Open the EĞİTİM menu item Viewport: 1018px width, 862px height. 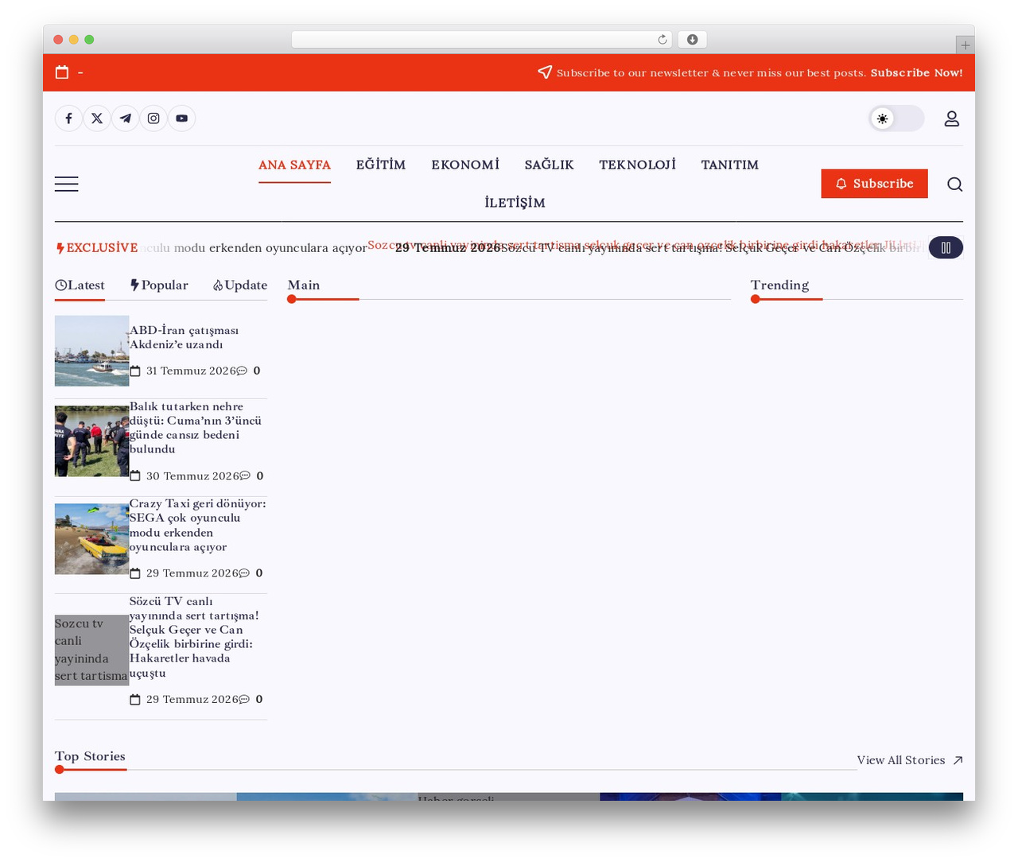[381, 165]
